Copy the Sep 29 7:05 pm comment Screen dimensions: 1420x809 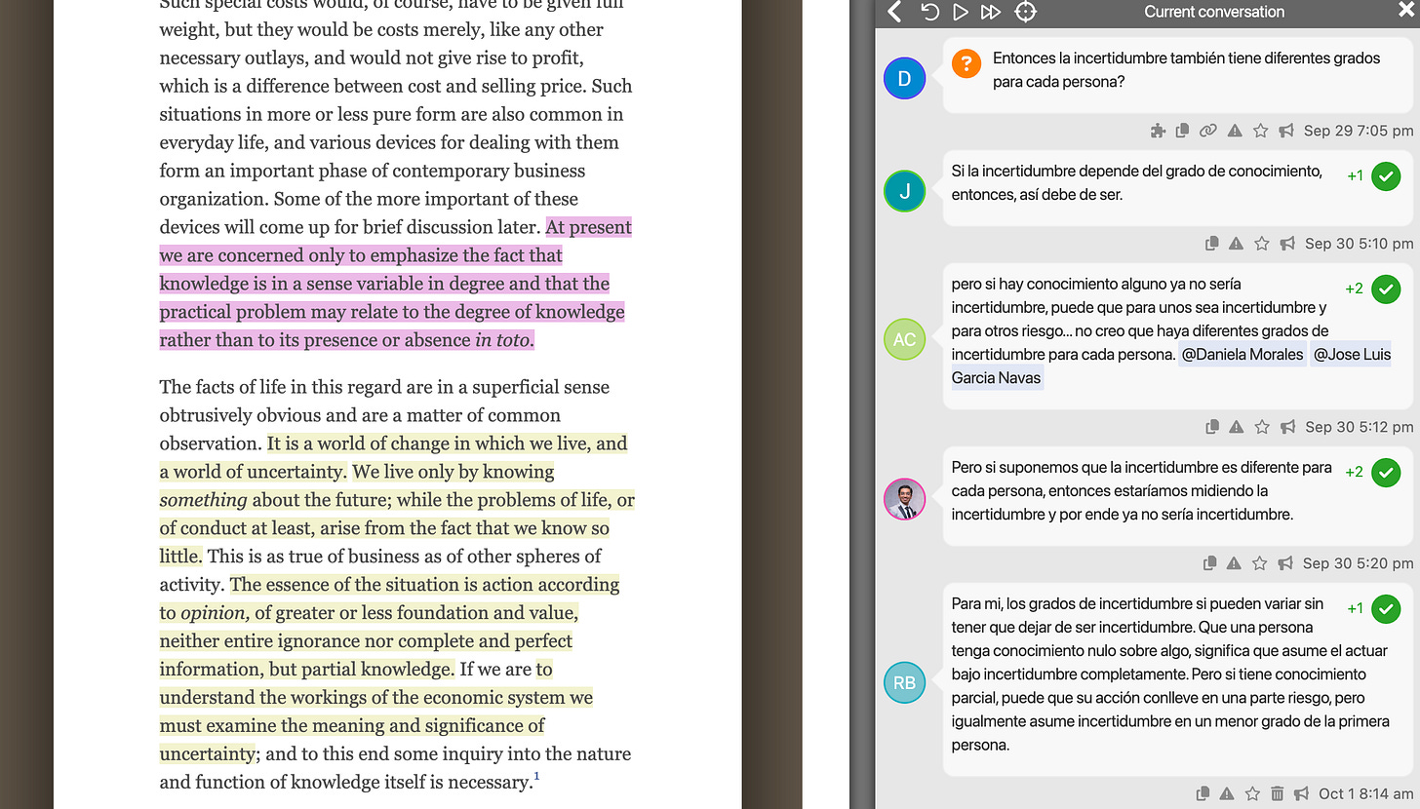1183,131
